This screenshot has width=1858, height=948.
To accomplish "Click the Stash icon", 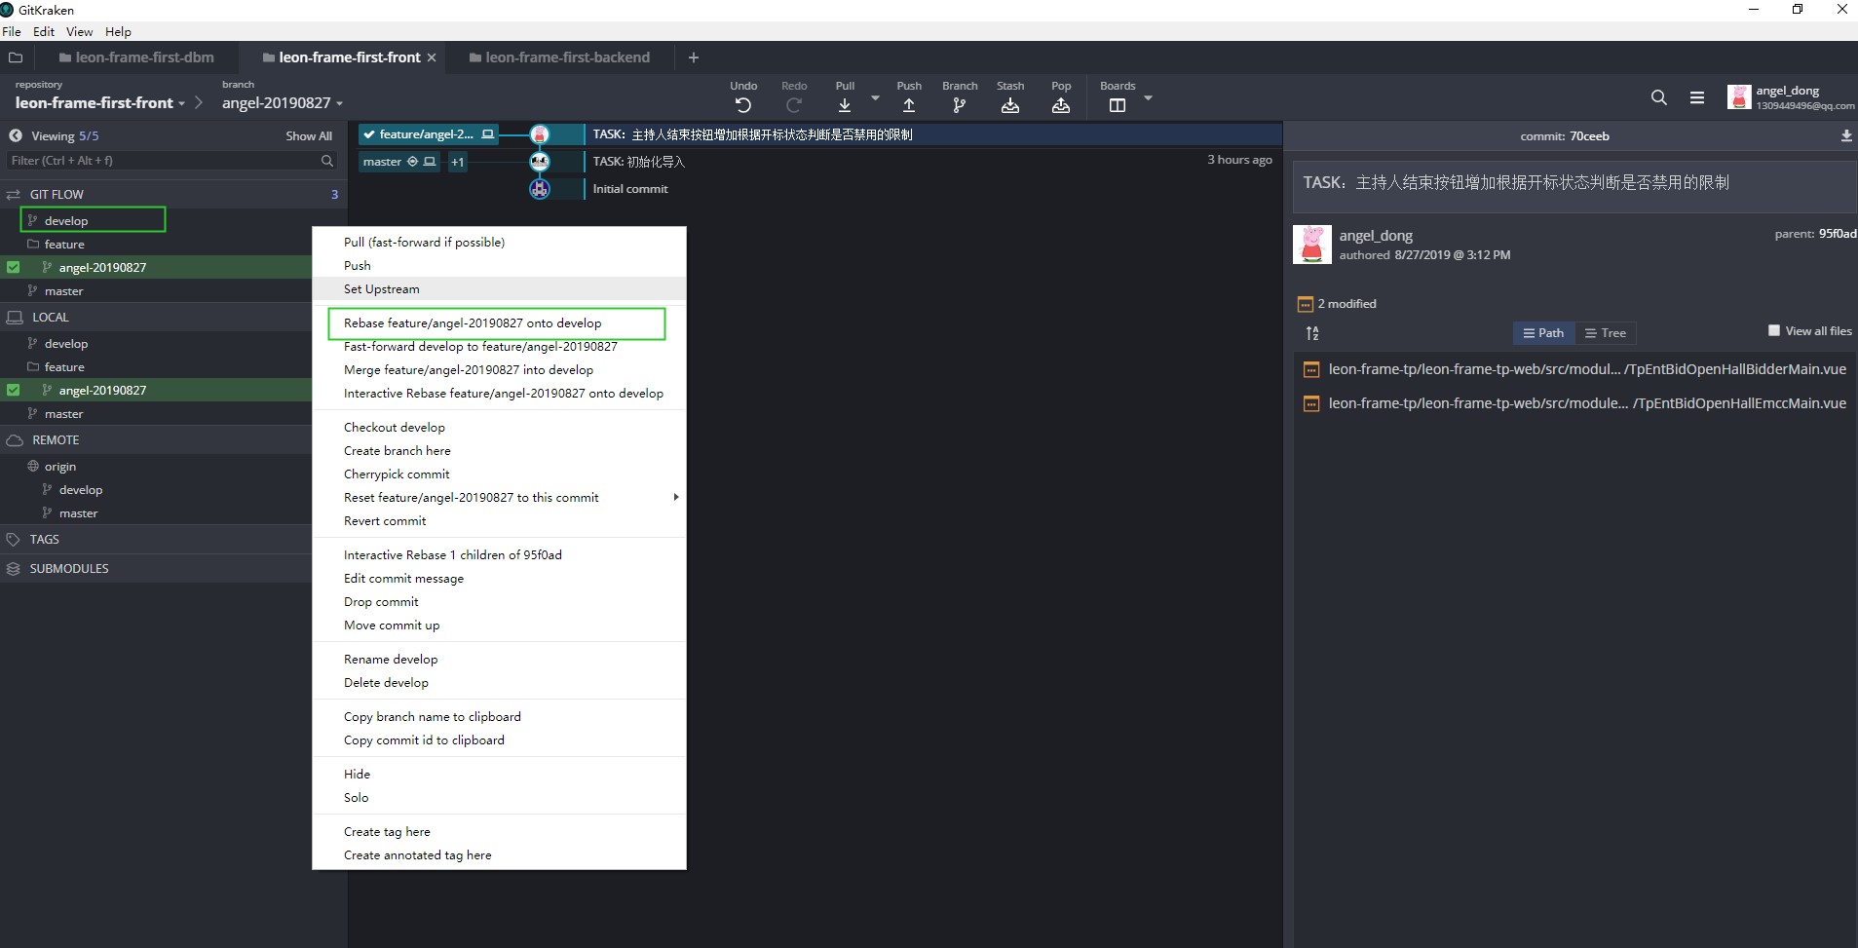I will tap(1010, 105).
